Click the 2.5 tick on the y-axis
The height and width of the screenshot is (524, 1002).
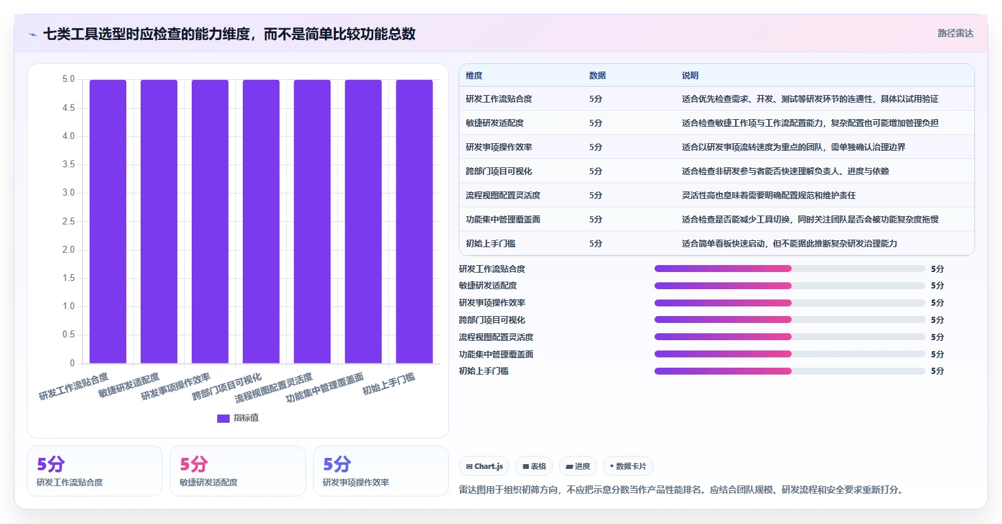[x=68, y=221]
